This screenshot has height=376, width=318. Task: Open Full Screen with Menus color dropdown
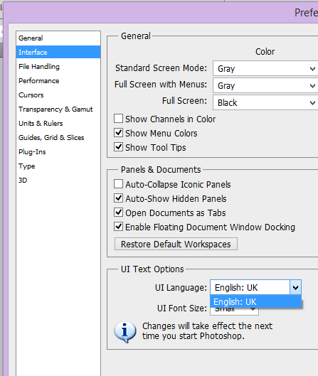click(x=265, y=85)
